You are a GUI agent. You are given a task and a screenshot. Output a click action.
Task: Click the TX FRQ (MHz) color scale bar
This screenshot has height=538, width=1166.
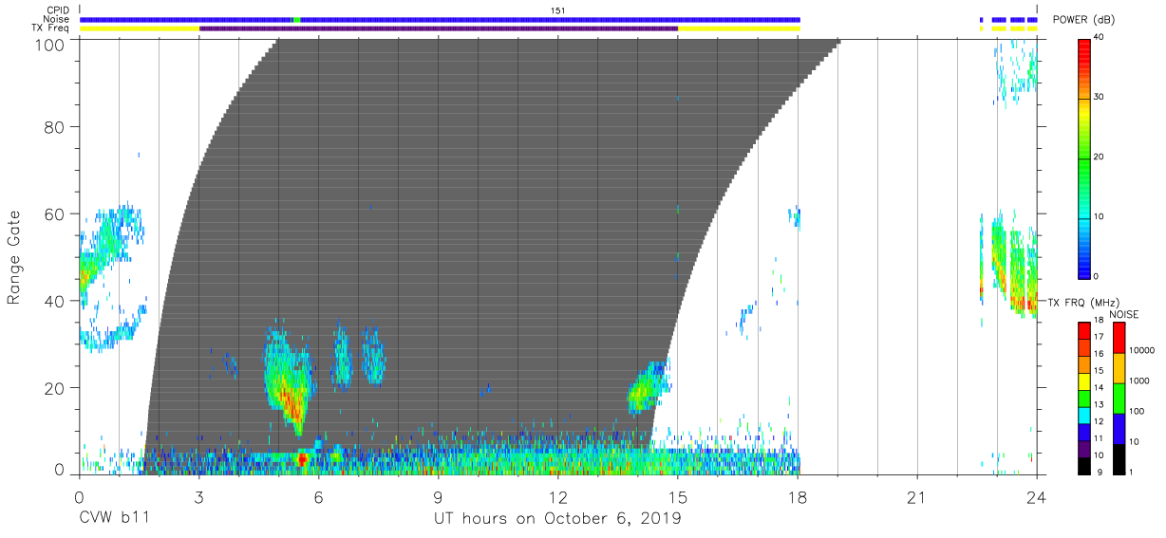pyautogui.click(x=1085, y=398)
